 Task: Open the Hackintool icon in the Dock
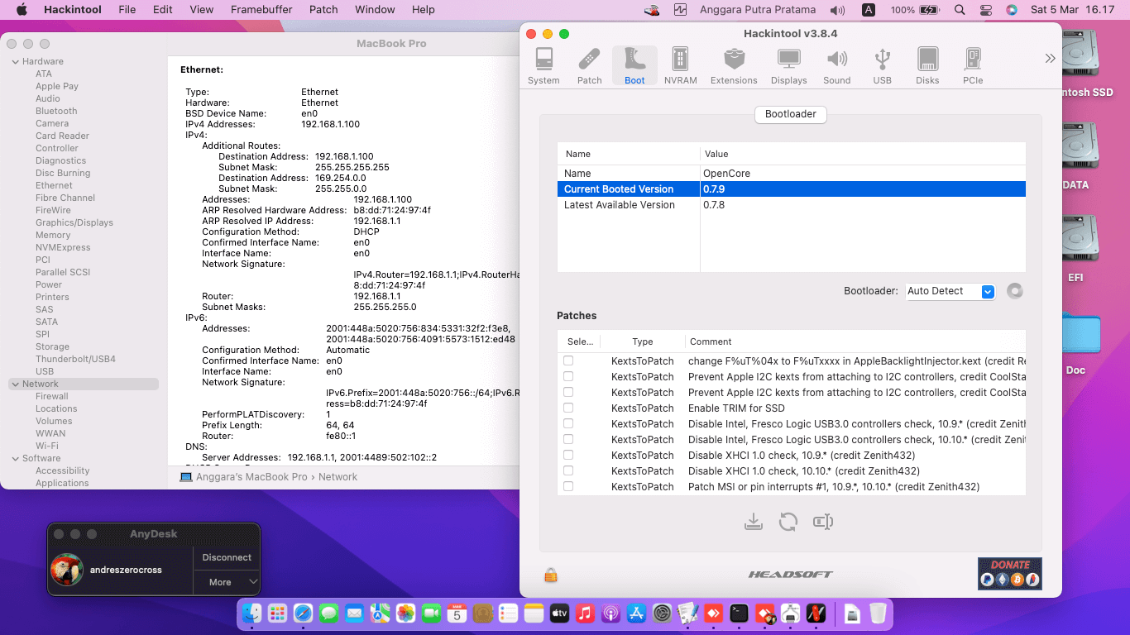pos(816,614)
